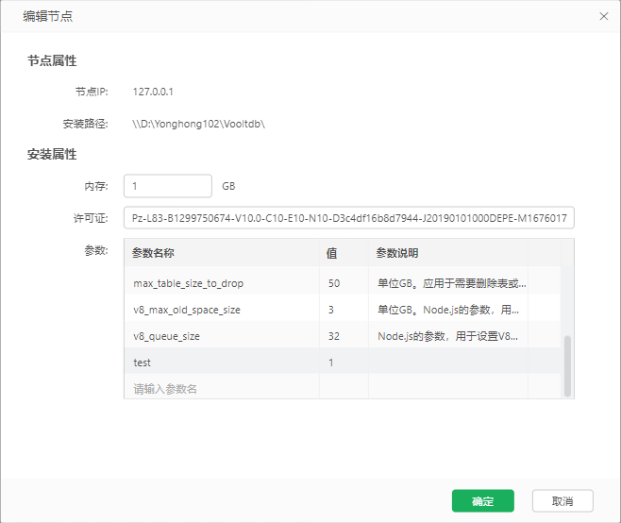Image resolution: width=621 pixels, height=523 pixels.
Task: Click the 参数名称 column header
Action: click(x=153, y=254)
